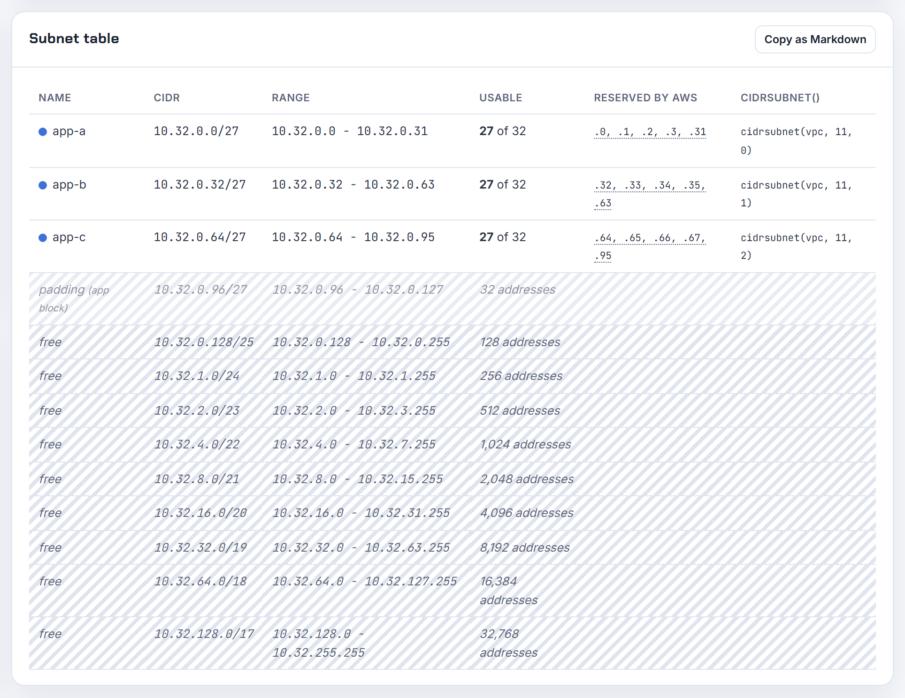Click free block 10.32.32.0/19
Image resolution: width=905 pixels, height=698 pixels.
click(201, 548)
